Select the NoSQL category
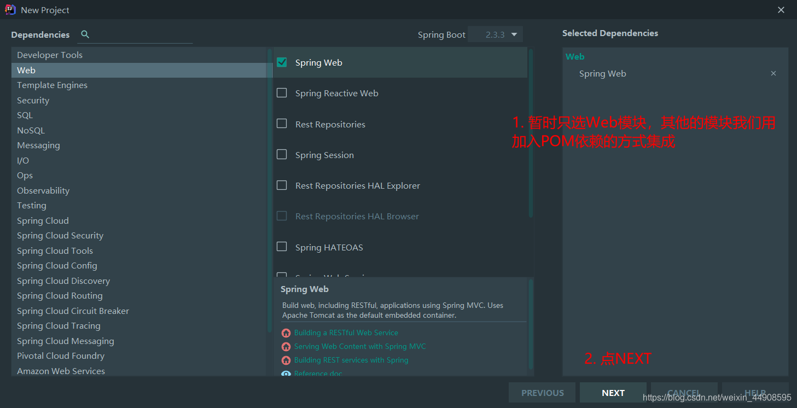The height and width of the screenshot is (408, 797). [x=139, y=130]
